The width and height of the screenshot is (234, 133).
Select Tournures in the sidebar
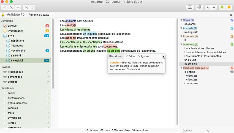coord(26,46)
